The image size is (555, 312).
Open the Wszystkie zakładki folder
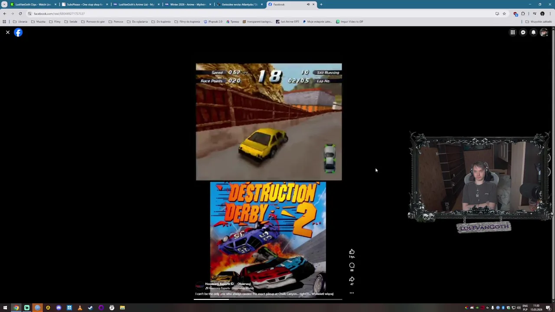[539, 22]
